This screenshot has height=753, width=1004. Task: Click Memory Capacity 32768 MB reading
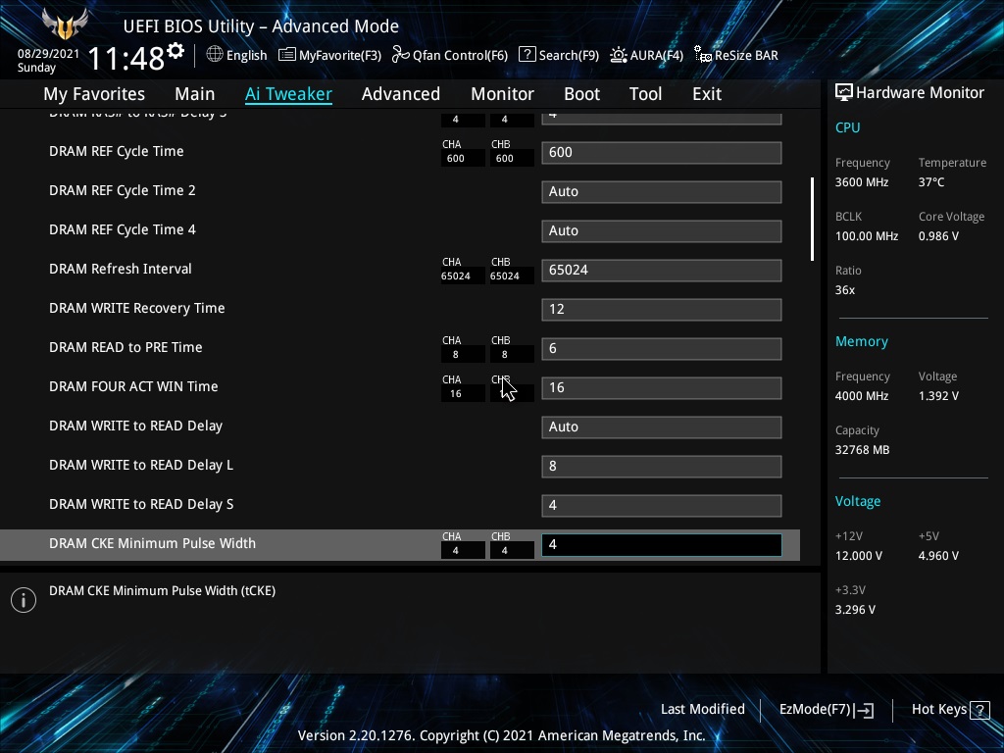coord(863,450)
